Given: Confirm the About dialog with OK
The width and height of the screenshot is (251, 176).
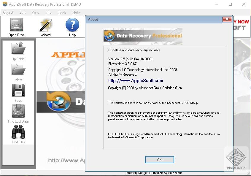Looking at the screenshot, I should click(x=159, y=160).
